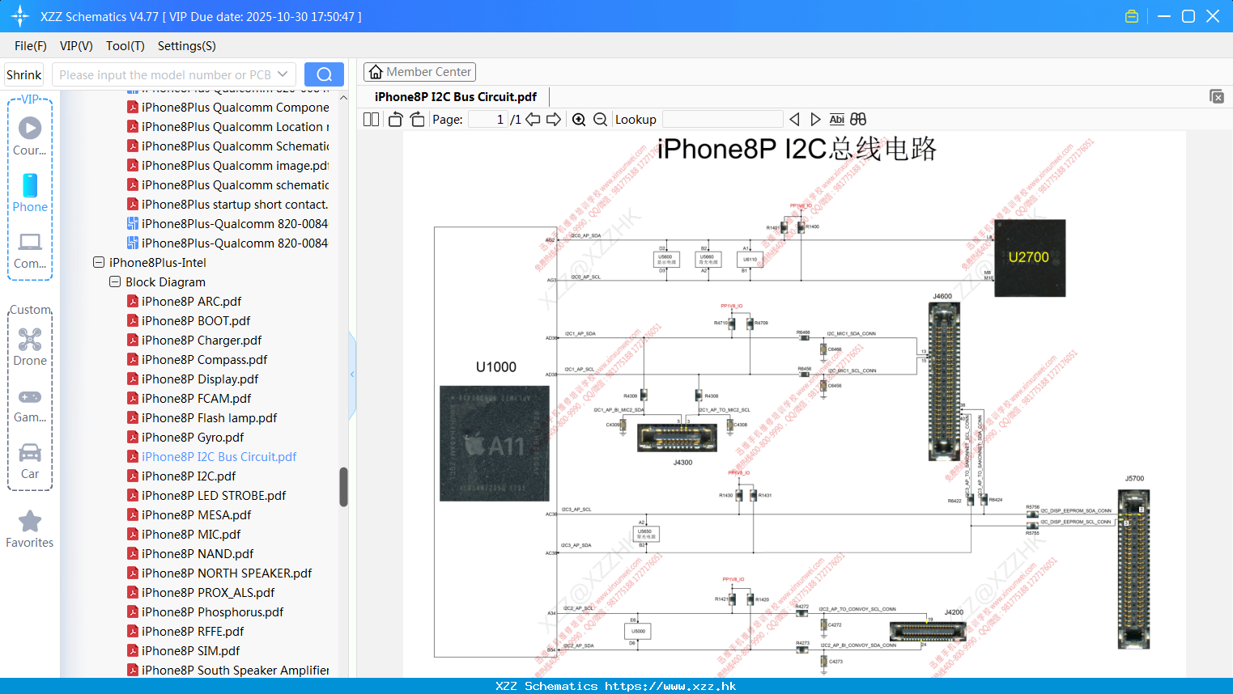Open the Member Center

click(x=419, y=72)
